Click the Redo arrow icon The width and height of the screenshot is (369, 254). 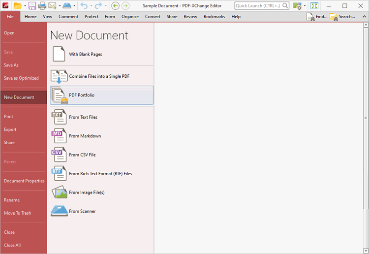(98, 5)
